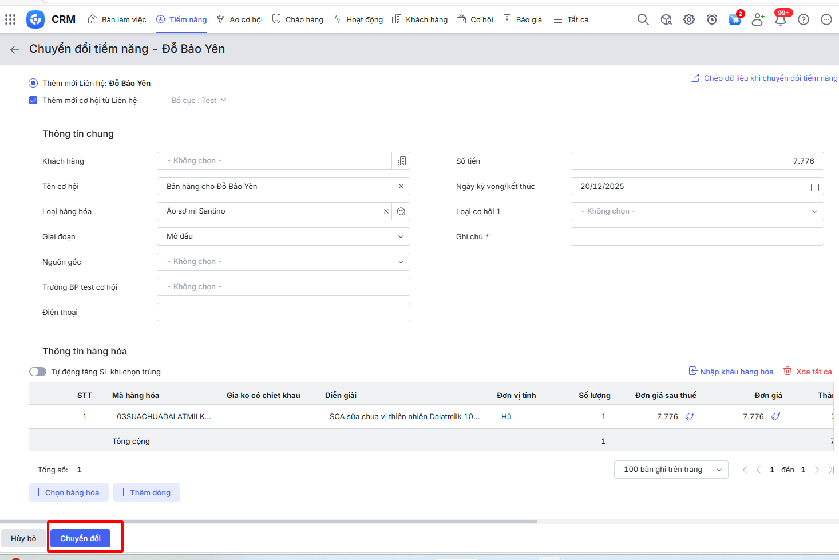This screenshot has height=560, width=839.
Task: Open the Báo giá menu tab
Action: click(523, 19)
